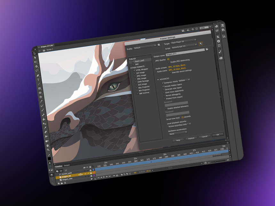Enable Generate size report
The image size is (275, 206).
coord(163,89)
